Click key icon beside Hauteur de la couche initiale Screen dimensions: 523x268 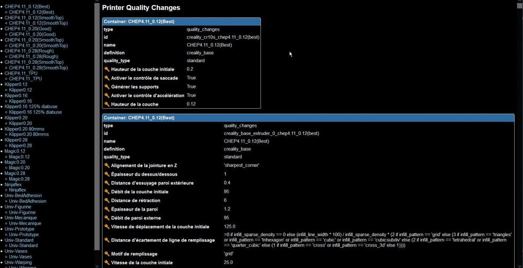tap(107, 69)
